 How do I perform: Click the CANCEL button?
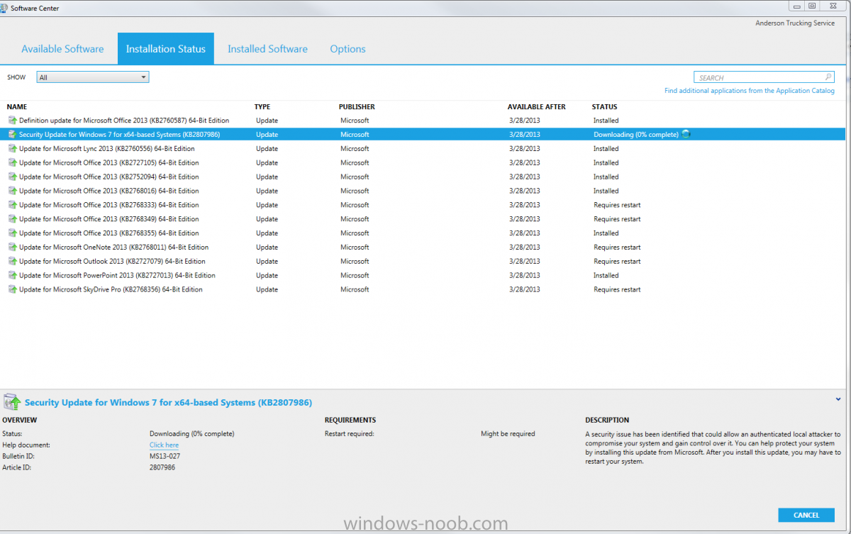tap(806, 515)
